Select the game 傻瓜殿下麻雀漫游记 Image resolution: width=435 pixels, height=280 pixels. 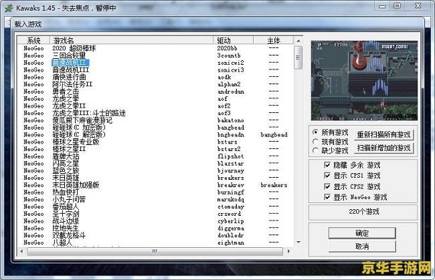point(82,120)
